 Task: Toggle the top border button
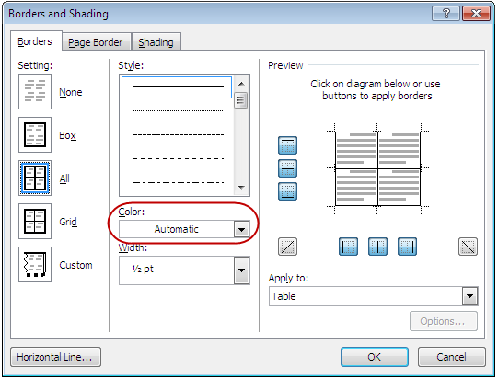(287, 145)
